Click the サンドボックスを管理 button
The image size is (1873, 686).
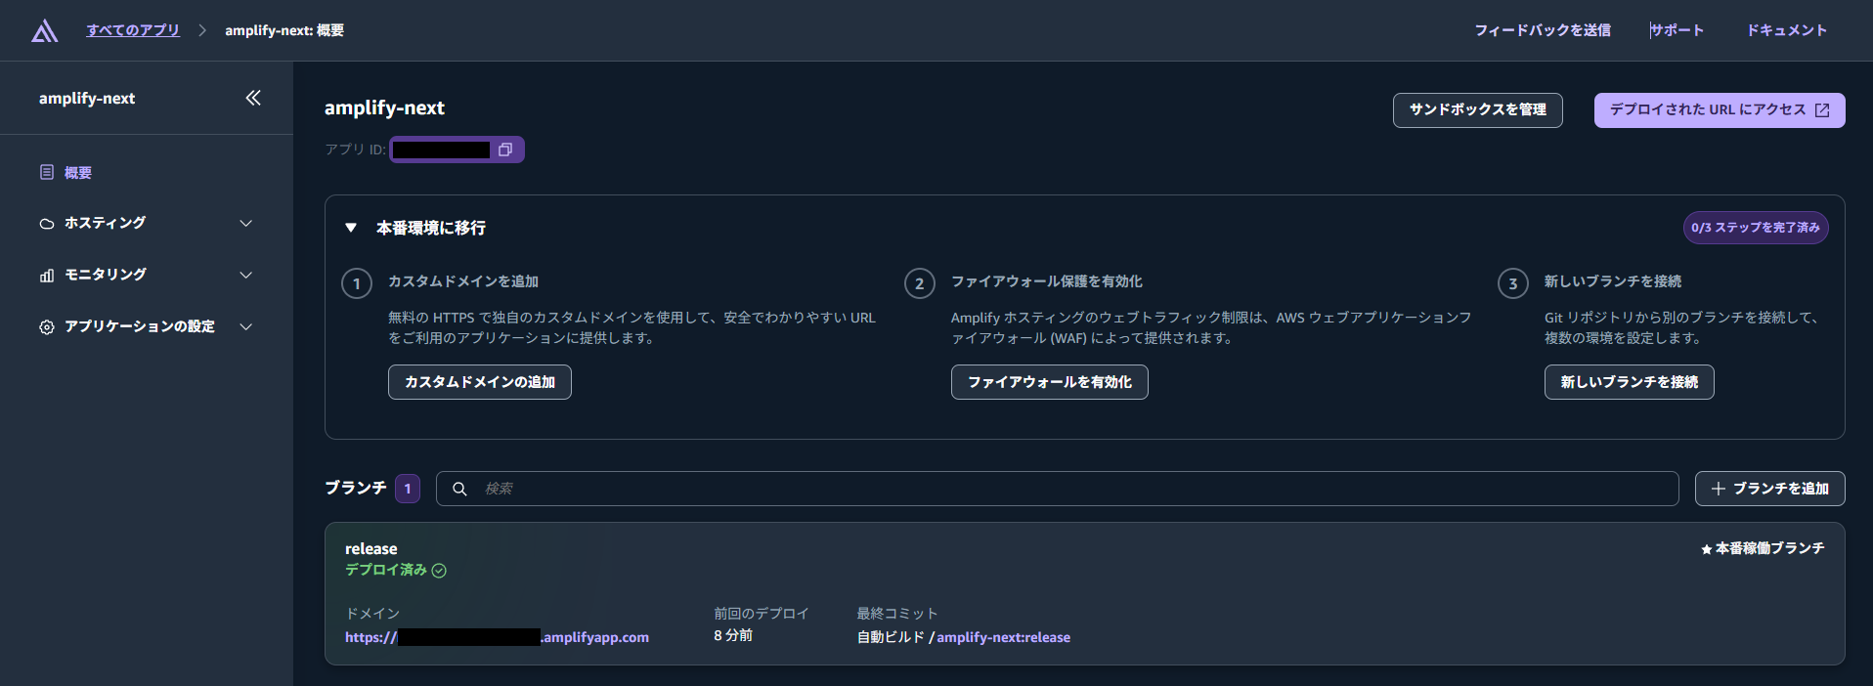(x=1478, y=110)
